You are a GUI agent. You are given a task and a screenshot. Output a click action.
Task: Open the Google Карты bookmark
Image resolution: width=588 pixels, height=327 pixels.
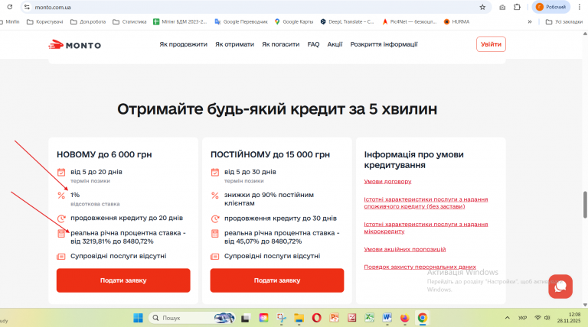pyautogui.click(x=294, y=21)
